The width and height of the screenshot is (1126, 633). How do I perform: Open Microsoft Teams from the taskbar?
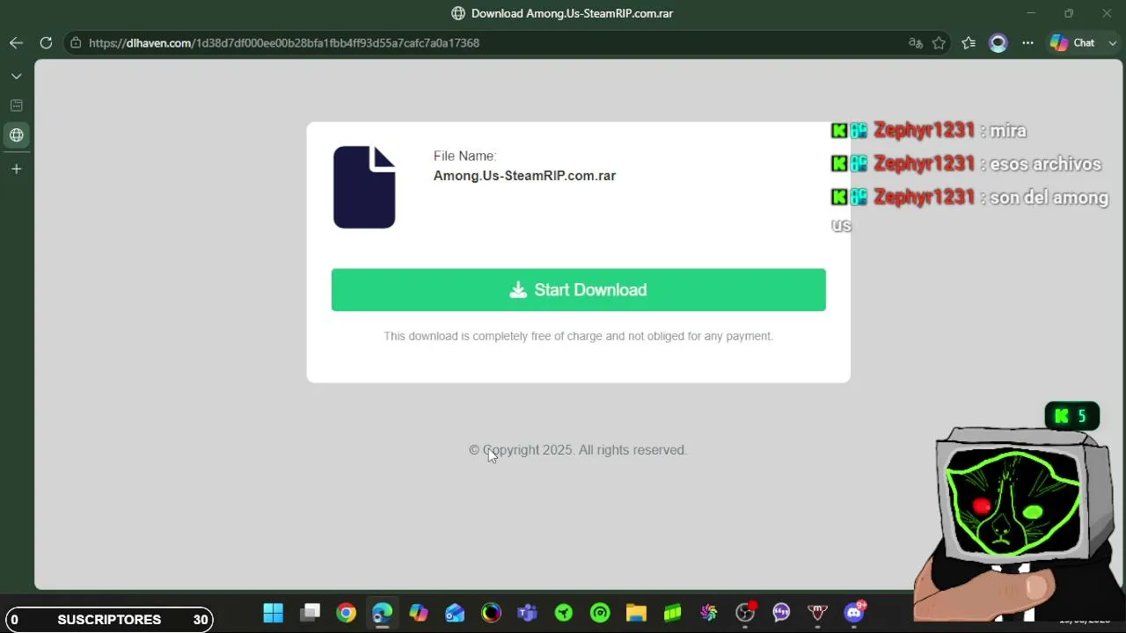(x=527, y=613)
